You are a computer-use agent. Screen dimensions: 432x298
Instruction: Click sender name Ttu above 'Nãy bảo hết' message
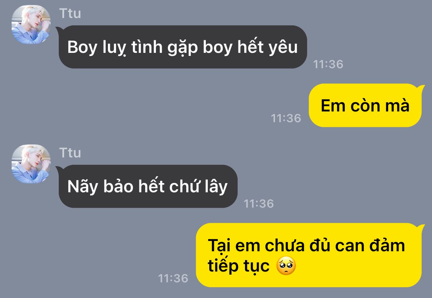(70, 153)
